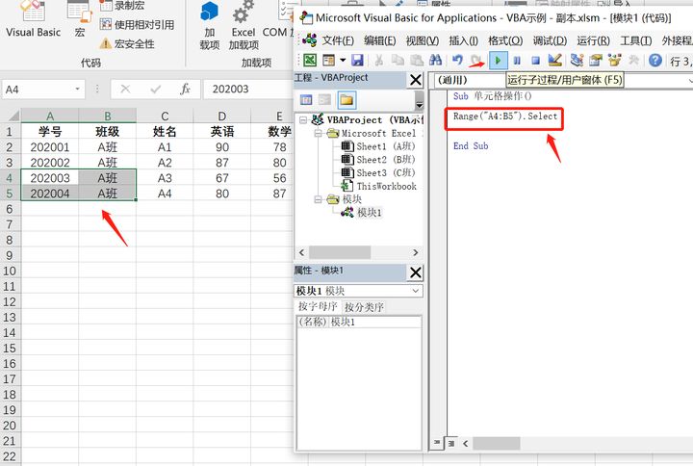Click formula bar containing 202003

coord(247,90)
